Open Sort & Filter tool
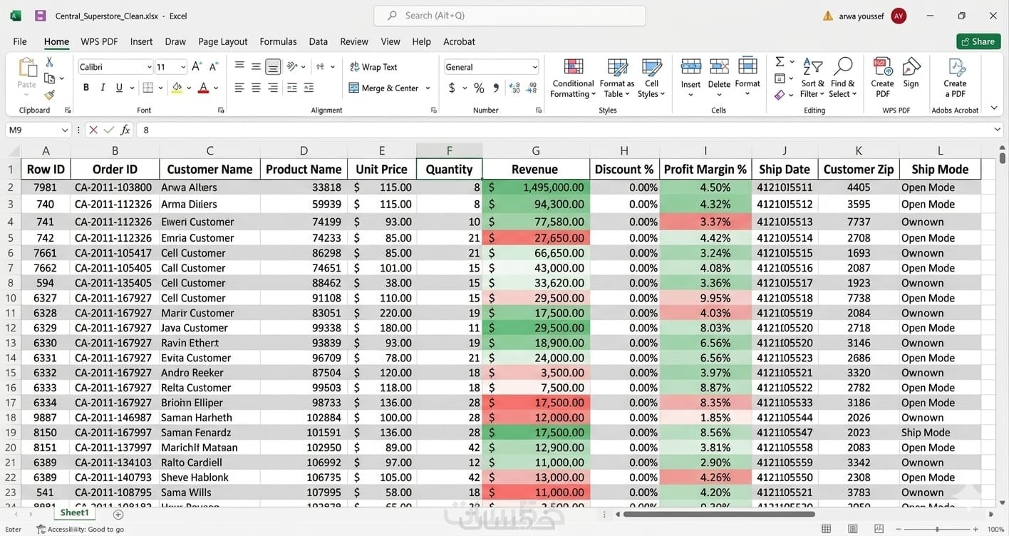The width and height of the screenshot is (1009, 536). tap(812, 78)
